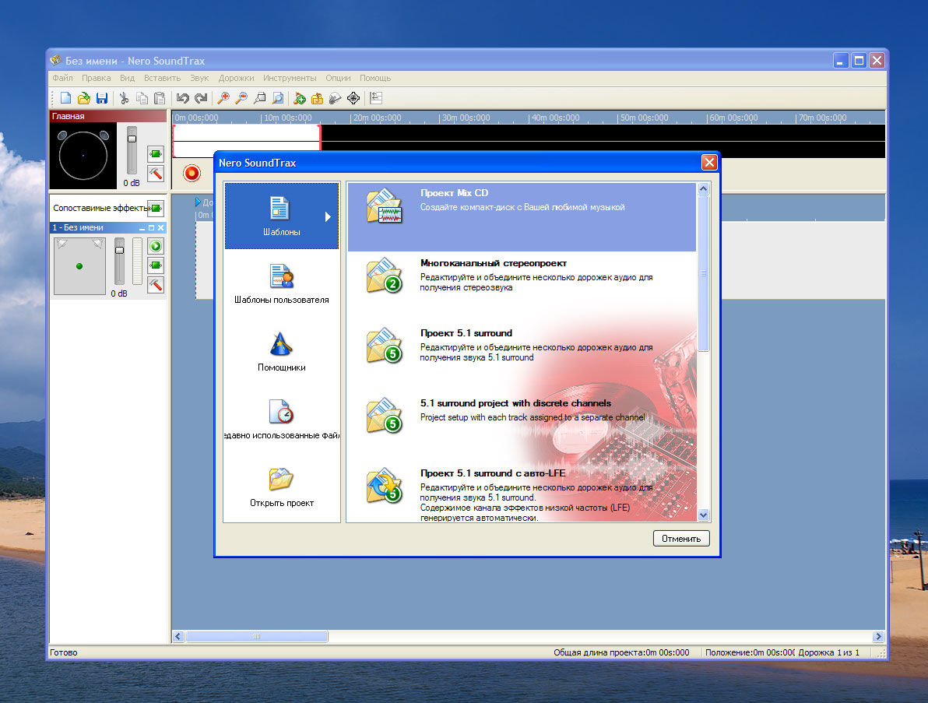Open the Инструменты menu

(290, 78)
